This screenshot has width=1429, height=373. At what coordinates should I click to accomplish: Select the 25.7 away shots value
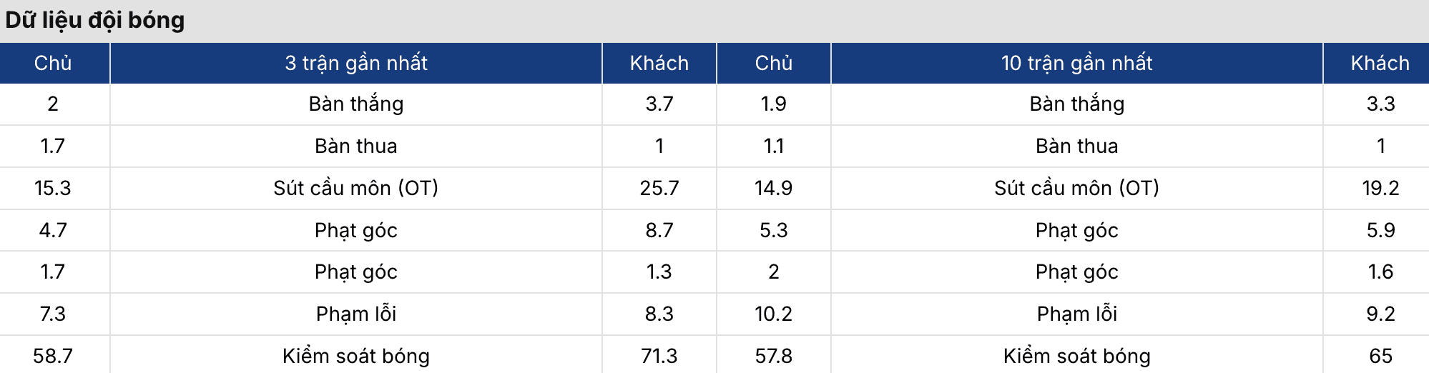659,188
